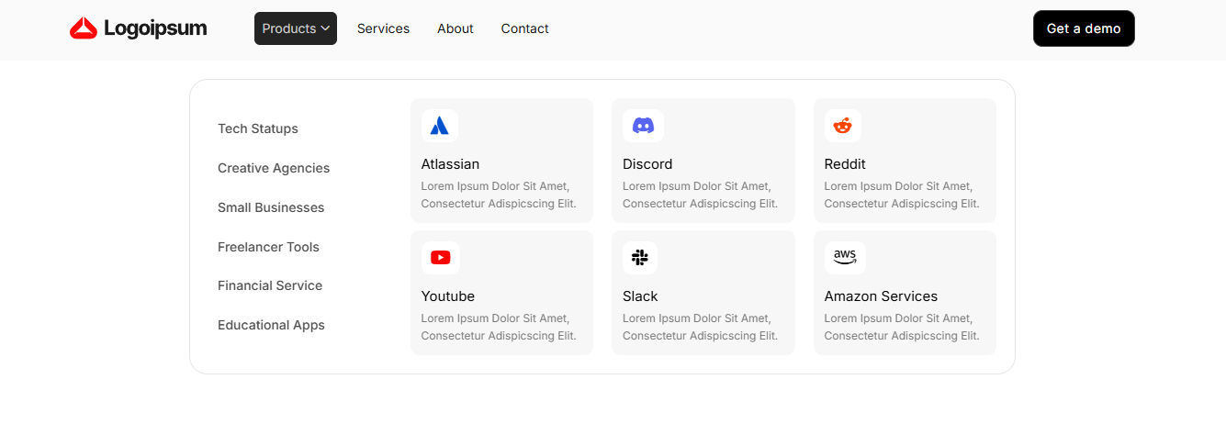Image resolution: width=1226 pixels, height=435 pixels.
Task: Open the Contact page link
Action: point(524,28)
